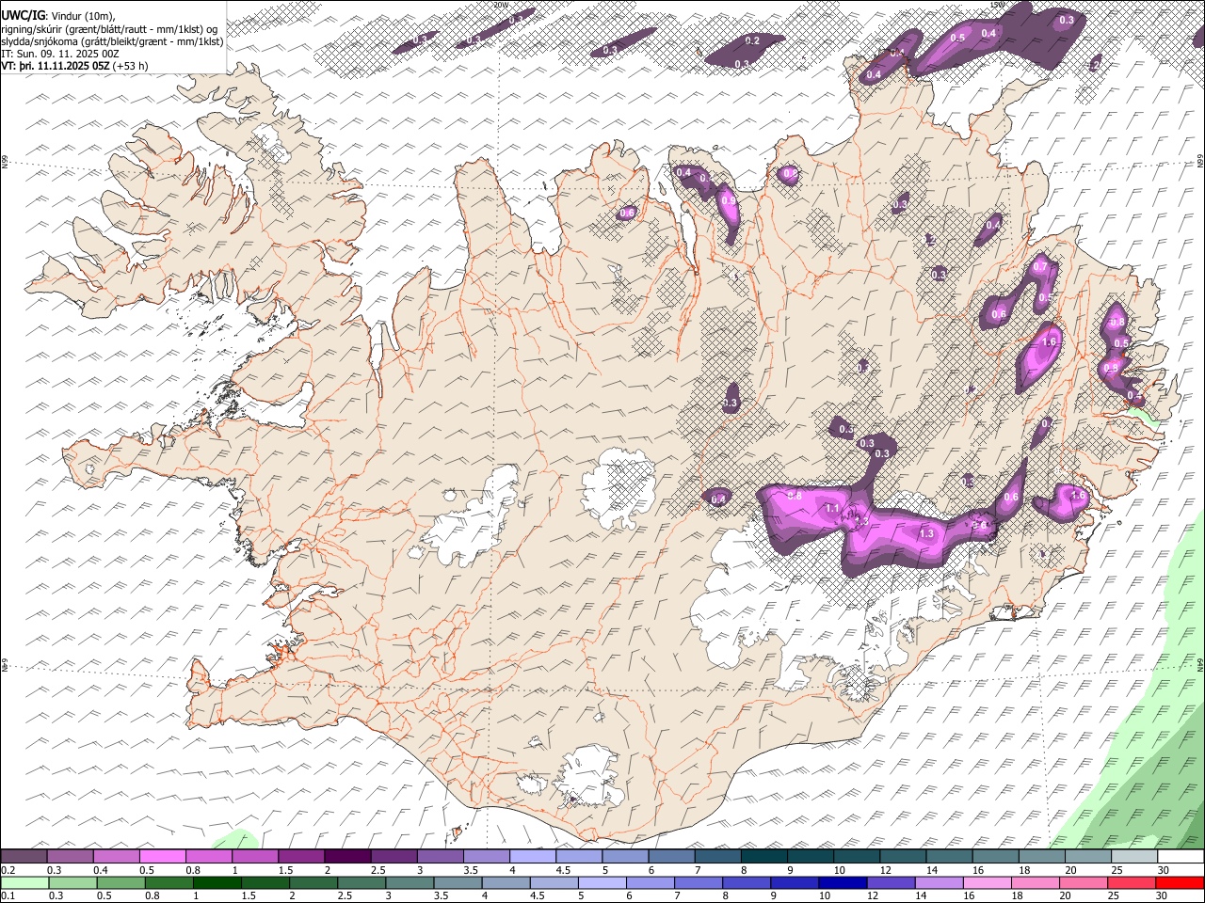Pick the dark teal upper-scale swatch at 9
Screen dimensions: 1205x903
(x=809, y=856)
